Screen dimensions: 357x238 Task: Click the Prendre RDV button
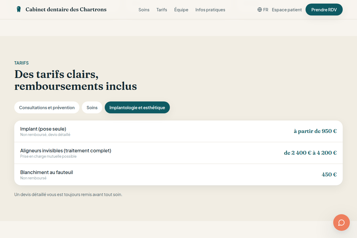[x=324, y=10]
